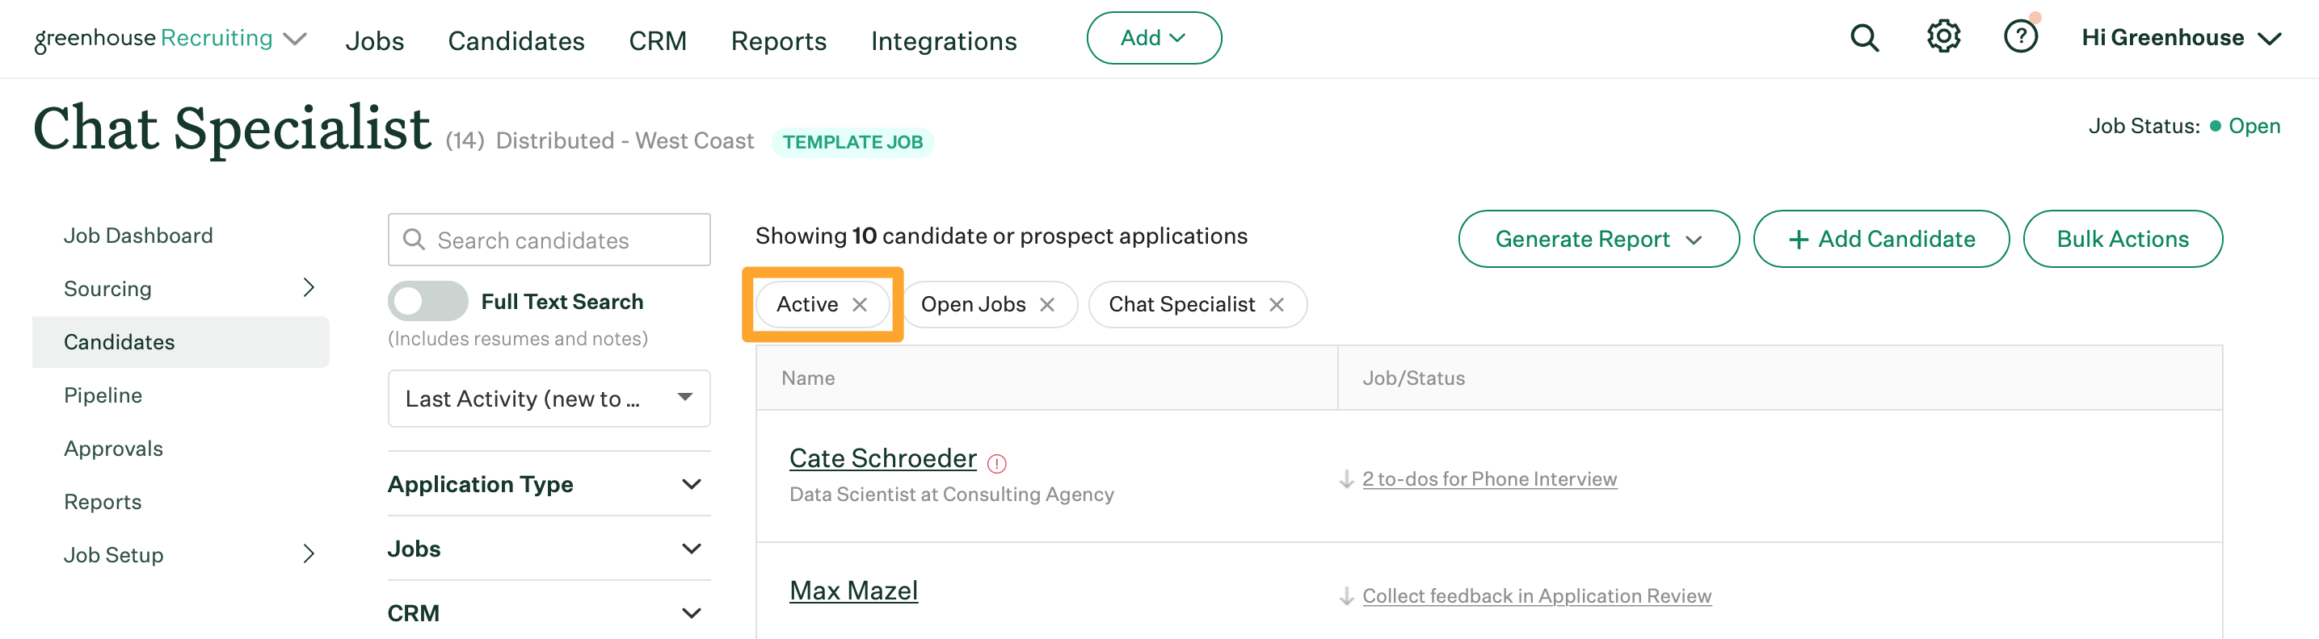
Task: Remove the Open Jobs filter chip
Action: 1047,305
